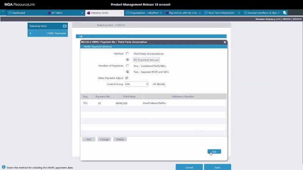303x170 pixels.
Task: Click the Change button below table
Action: click(x=104, y=139)
